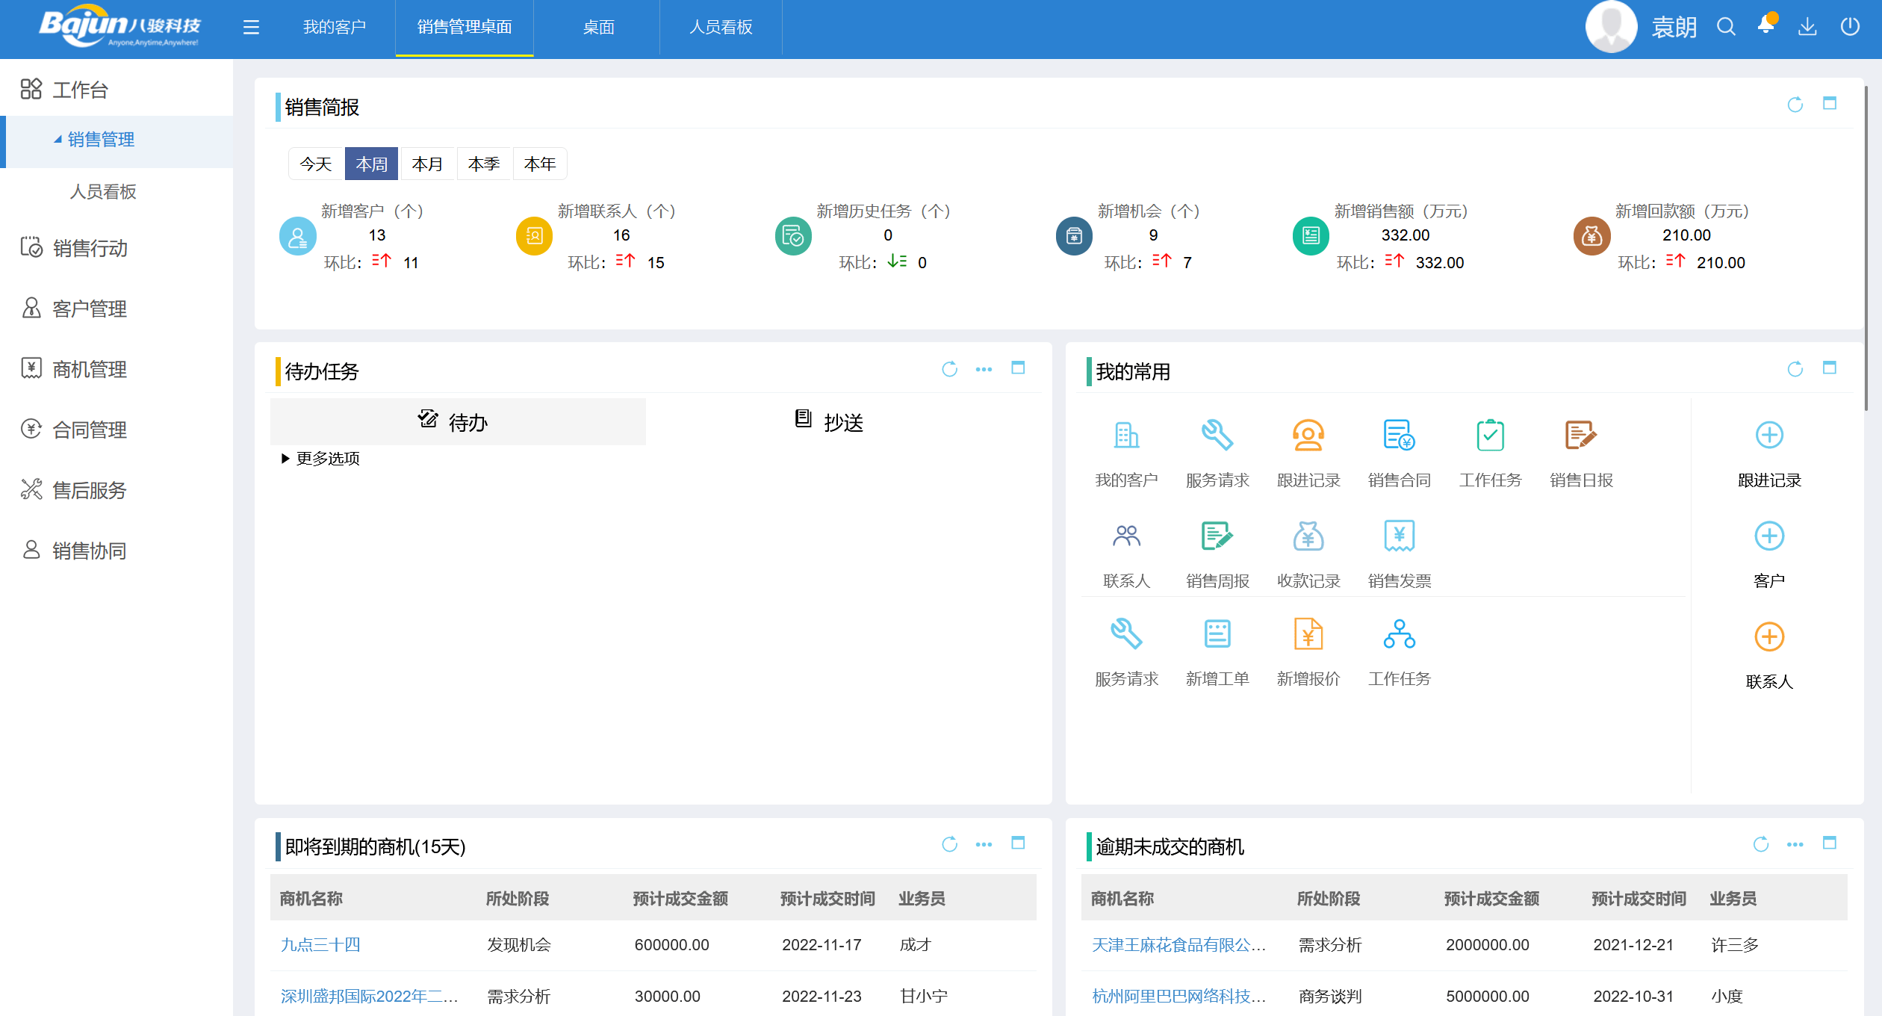Select the 本月 period filter
Image resolution: width=1882 pixels, height=1016 pixels.
click(427, 164)
